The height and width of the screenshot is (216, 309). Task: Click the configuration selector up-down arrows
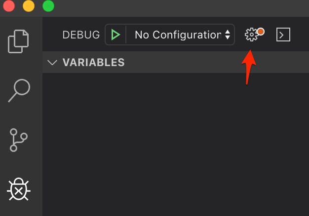pos(228,35)
